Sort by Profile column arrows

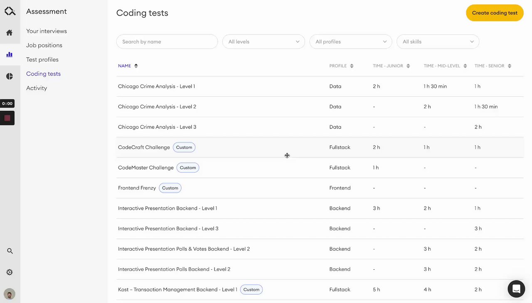coord(352,66)
